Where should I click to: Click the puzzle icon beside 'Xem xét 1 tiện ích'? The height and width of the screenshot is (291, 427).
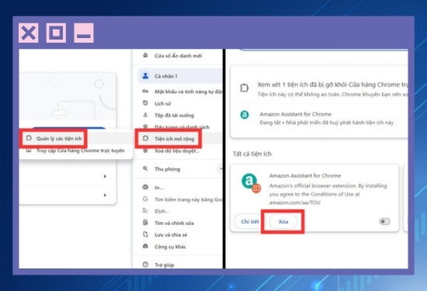[244, 88]
